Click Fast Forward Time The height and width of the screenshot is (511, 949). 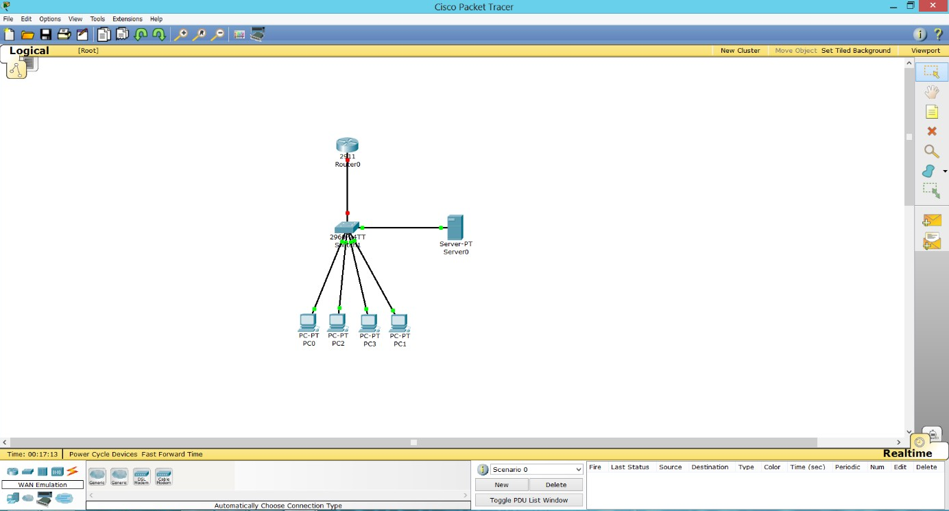pos(172,454)
